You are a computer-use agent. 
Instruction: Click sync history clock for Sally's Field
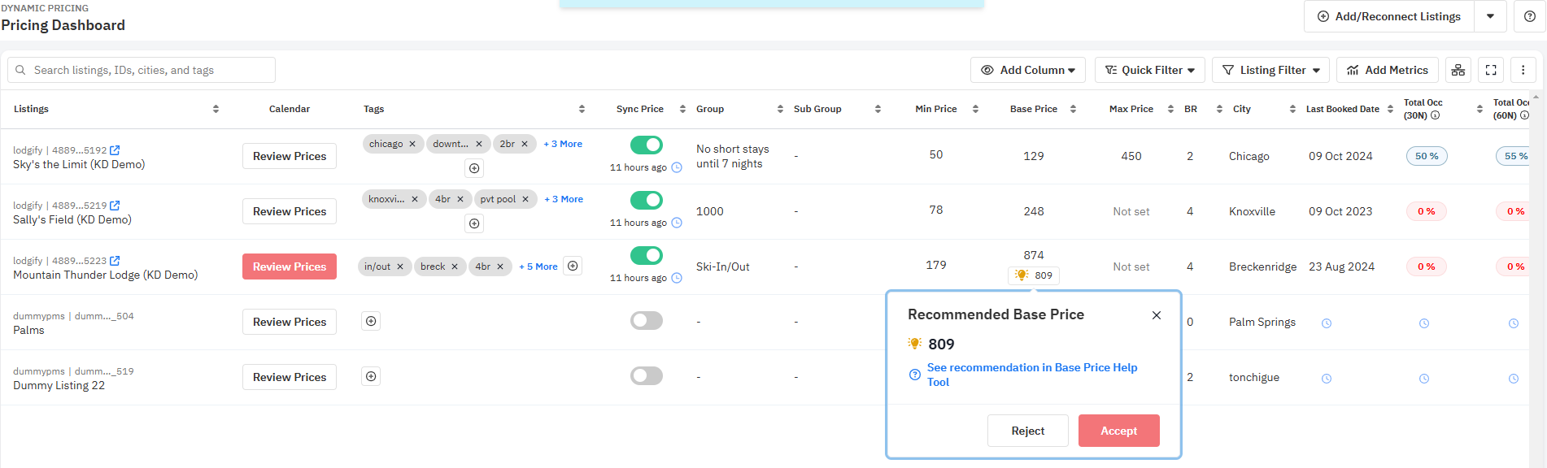click(x=677, y=223)
